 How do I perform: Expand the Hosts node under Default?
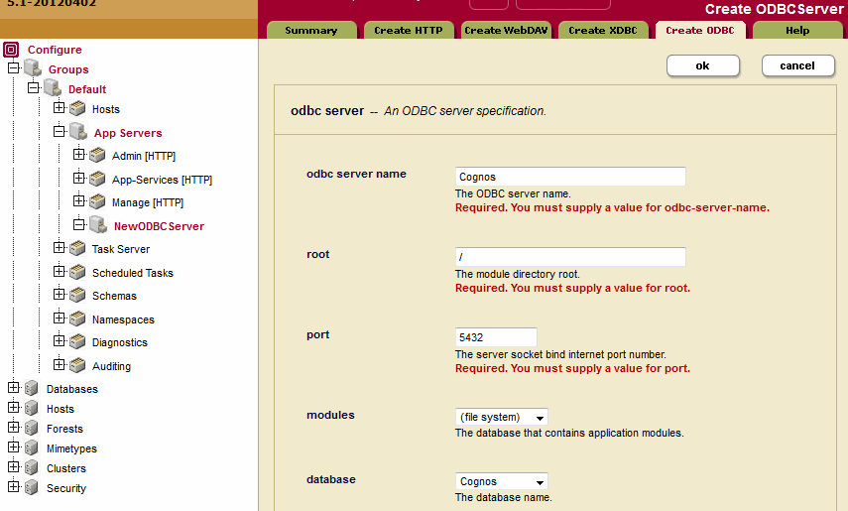(60, 108)
